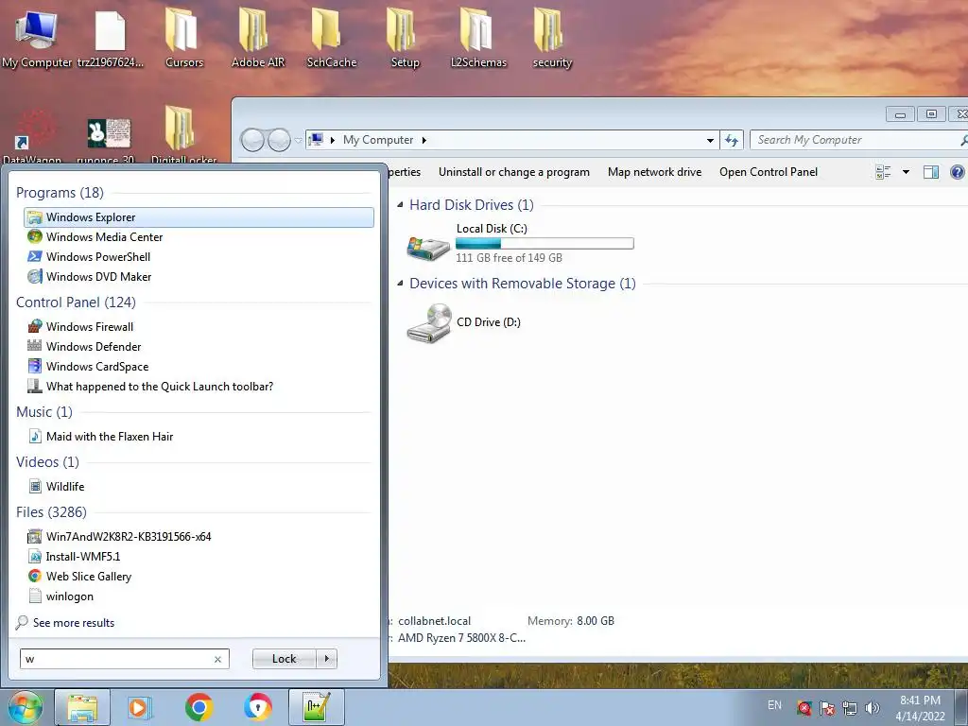Open the Programs (18) results header
The height and width of the screenshot is (726, 968).
point(60,193)
